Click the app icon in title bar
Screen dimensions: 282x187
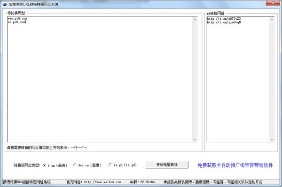point(5,4)
